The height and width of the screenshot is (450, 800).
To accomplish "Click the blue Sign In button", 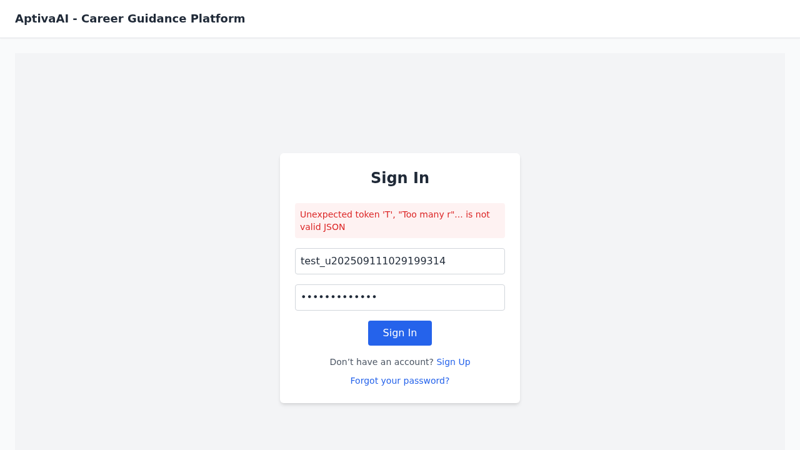I will [x=400, y=333].
